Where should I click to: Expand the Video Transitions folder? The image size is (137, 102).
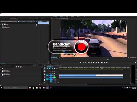tap(1, 75)
